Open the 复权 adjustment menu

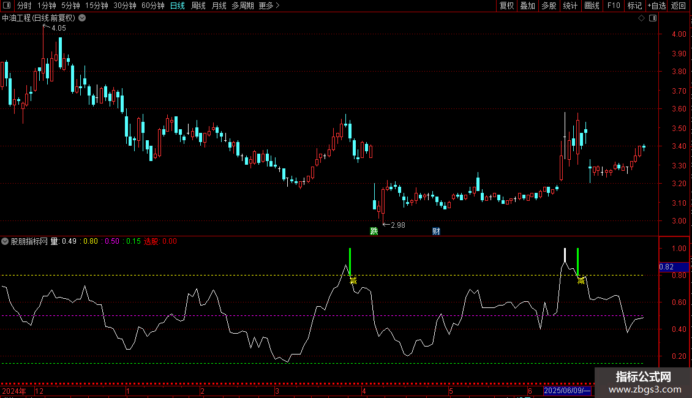506,6
